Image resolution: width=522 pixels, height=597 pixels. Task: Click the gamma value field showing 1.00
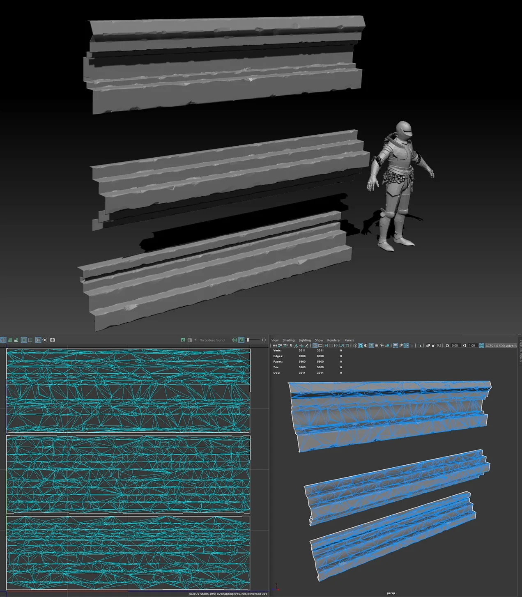(x=472, y=346)
